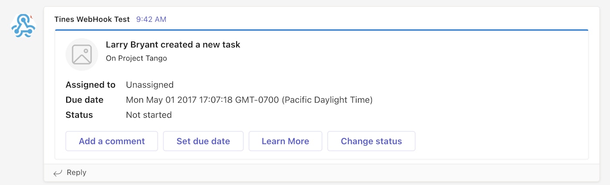The image size is (610, 185).
Task: Click the 9:42 AM message timestamp
Action: tap(151, 19)
